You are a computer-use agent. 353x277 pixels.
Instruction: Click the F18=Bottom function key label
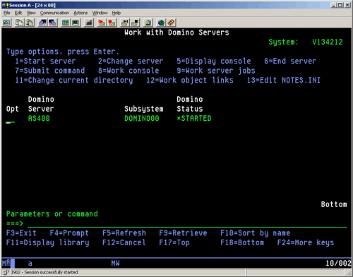tap(242, 242)
